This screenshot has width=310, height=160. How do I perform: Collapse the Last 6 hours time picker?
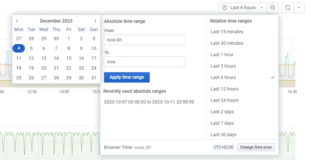(x=243, y=8)
